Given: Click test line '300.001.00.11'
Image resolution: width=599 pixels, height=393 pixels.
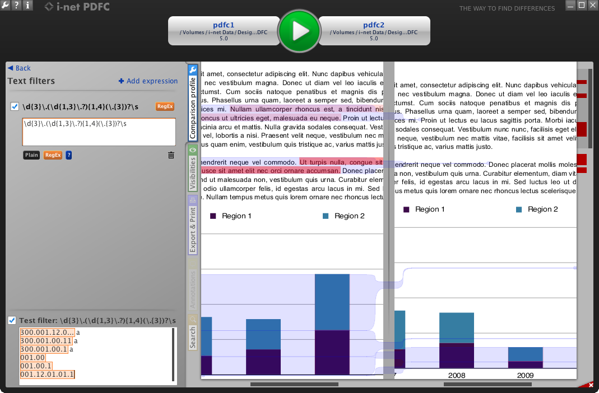Looking at the screenshot, I should (x=46, y=341).
